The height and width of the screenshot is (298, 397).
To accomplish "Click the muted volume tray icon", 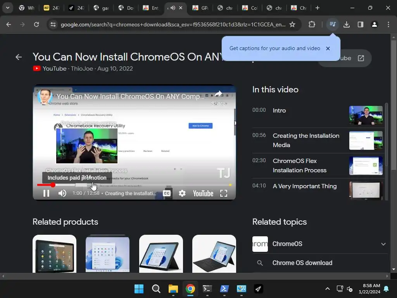I will click(350, 289).
